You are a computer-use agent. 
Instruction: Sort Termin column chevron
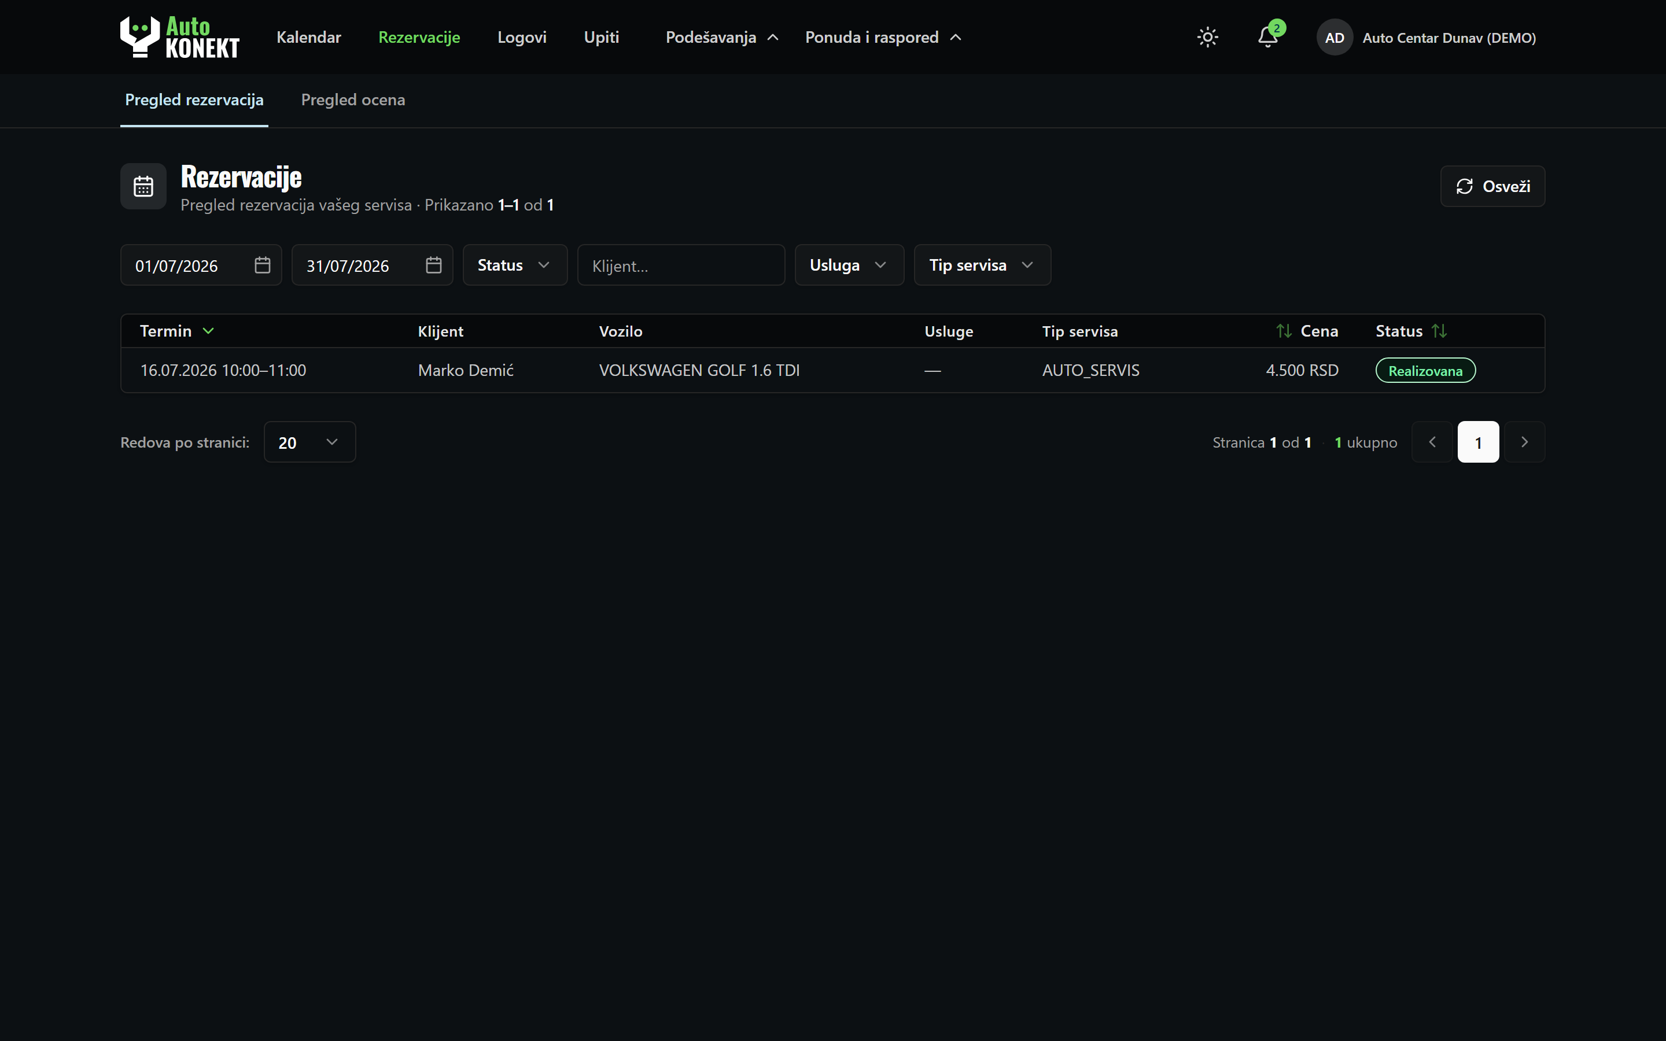209,331
